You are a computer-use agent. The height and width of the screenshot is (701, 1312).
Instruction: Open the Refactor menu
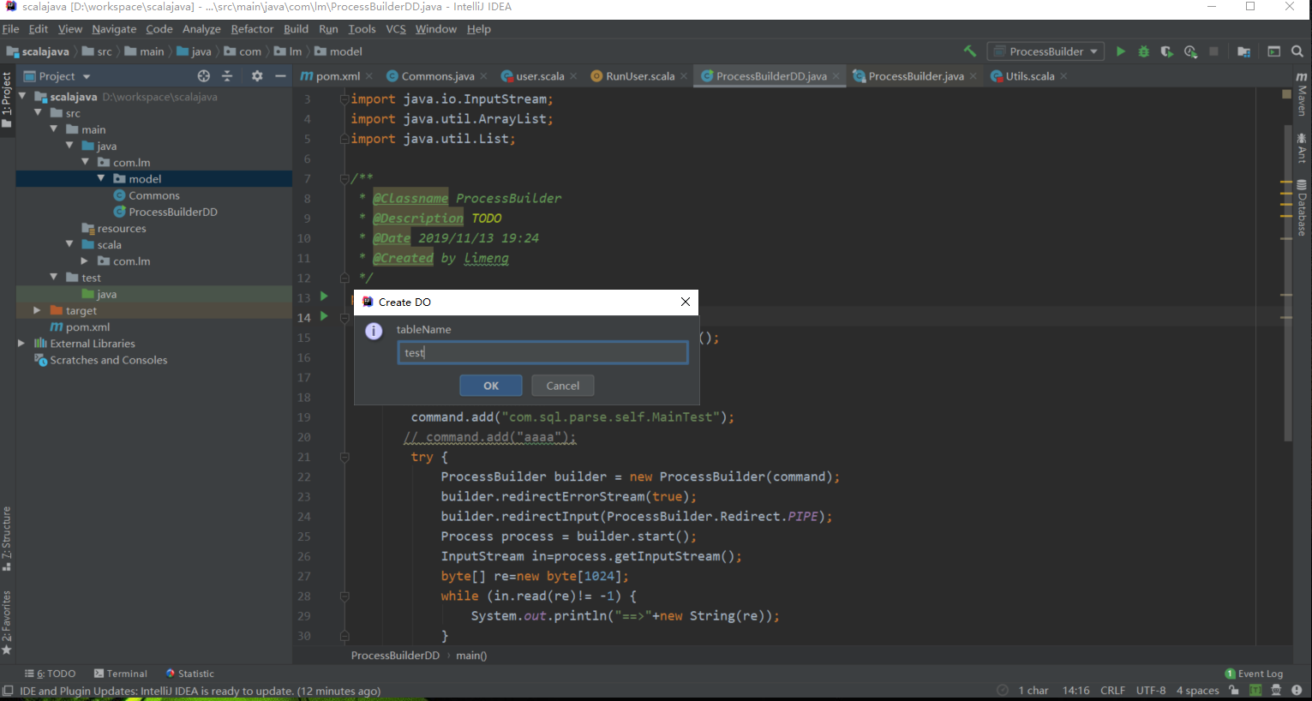pos(252,28)
